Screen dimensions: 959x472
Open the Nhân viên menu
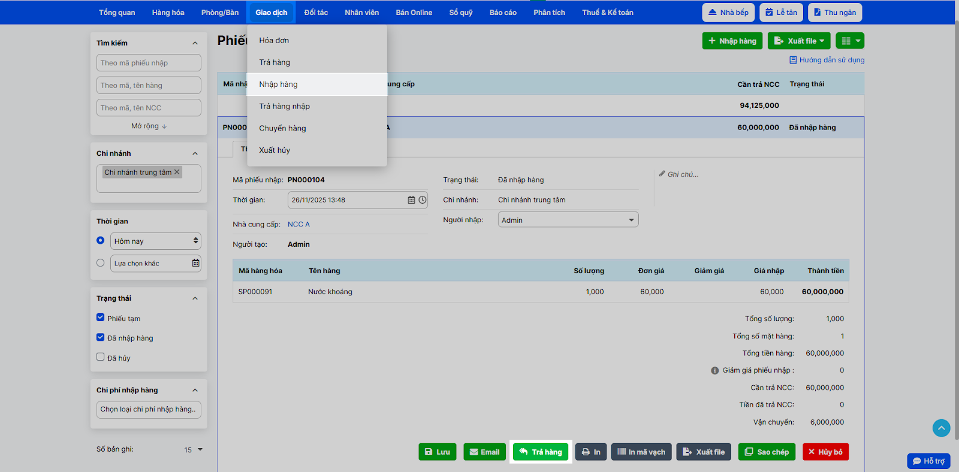click(x=362, y=13)
